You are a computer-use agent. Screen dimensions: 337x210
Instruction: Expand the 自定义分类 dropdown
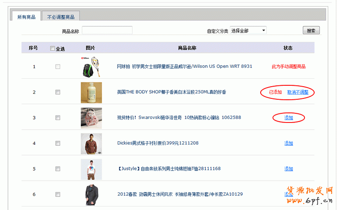coord(248,31)
